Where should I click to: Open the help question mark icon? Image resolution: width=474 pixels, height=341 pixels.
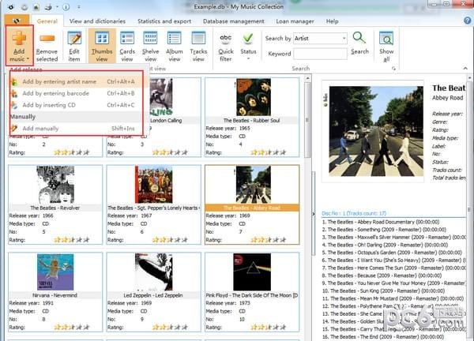467,21
